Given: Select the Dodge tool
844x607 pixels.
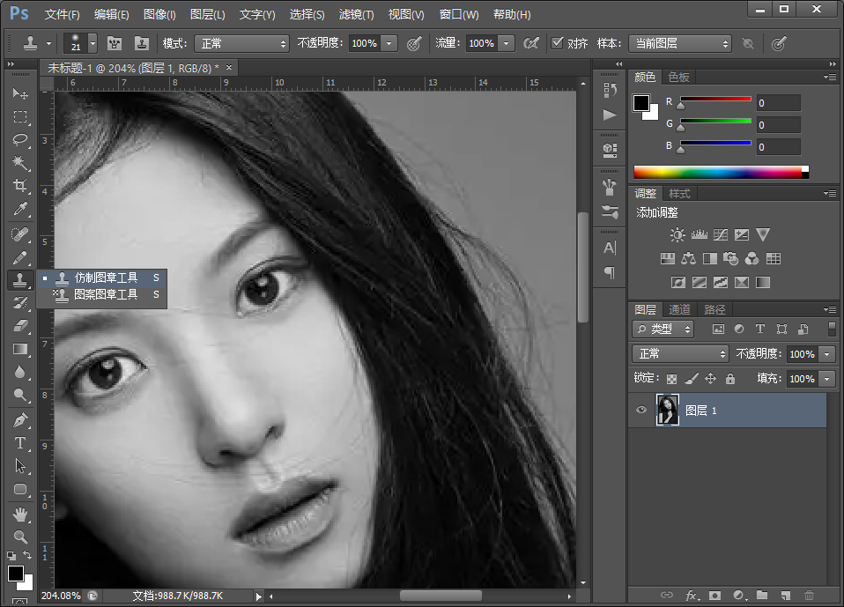Looking at the screenshot, I should pos(20,395).
